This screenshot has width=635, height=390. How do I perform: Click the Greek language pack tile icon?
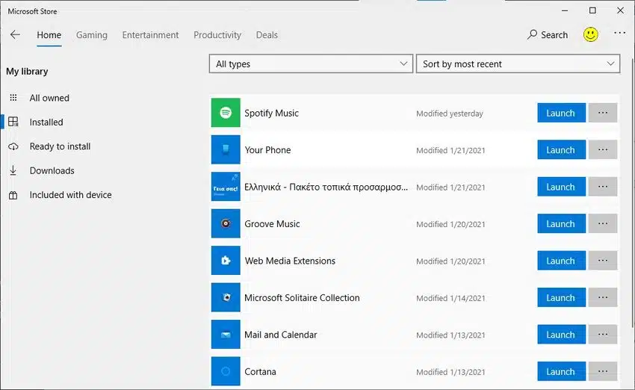226,186
